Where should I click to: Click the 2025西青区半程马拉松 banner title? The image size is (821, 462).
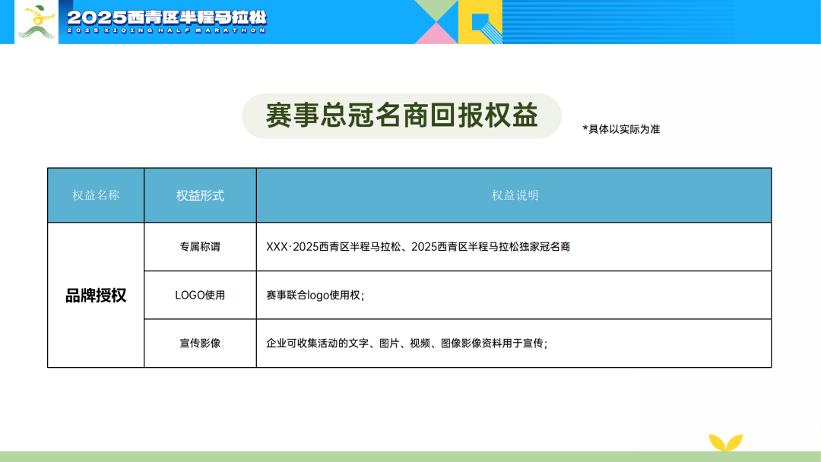pyautogui.click(x=166, y=17)
